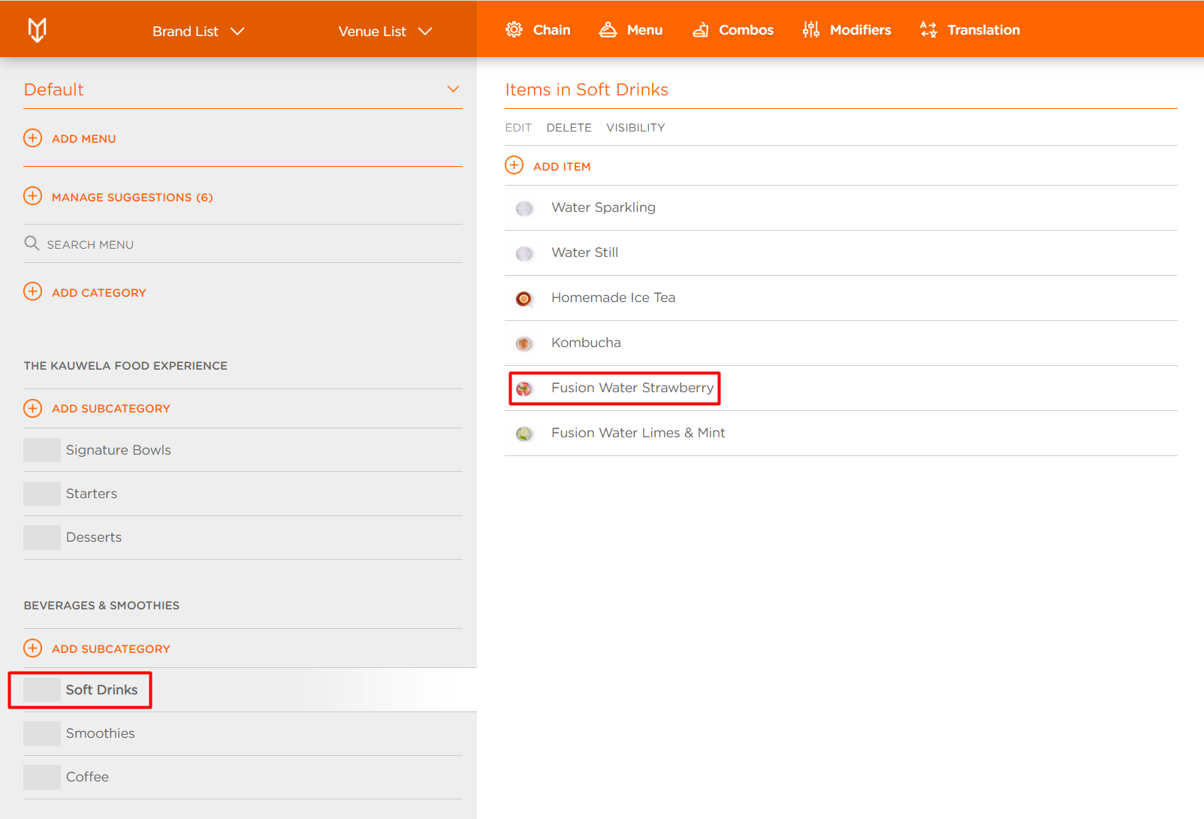Viewport: 1204px width, 819px height.
Task: Click ADD SUBCATEGORY under Kauwela Food Experience
Action: 110,409
